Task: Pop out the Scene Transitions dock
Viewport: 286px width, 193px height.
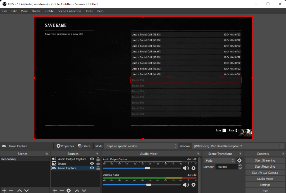Action: [x=240, y=154]
